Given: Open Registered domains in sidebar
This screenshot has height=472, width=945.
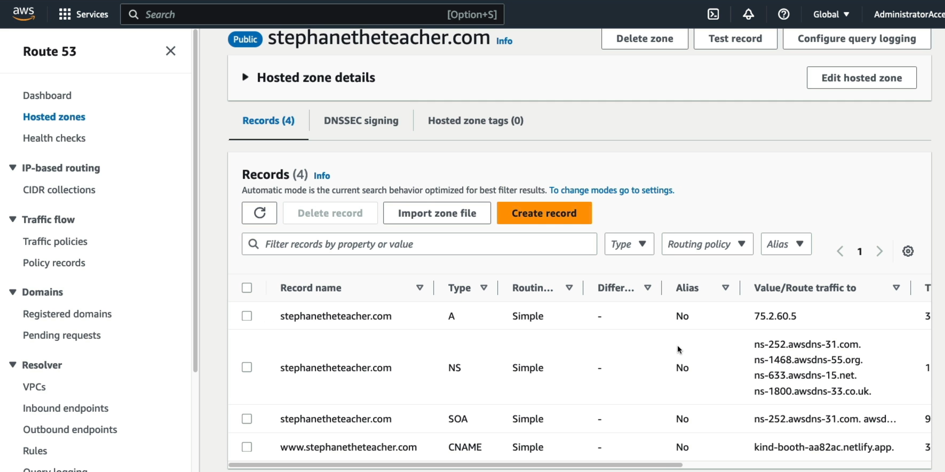Looking at the screenshot, I should [67, 314].
